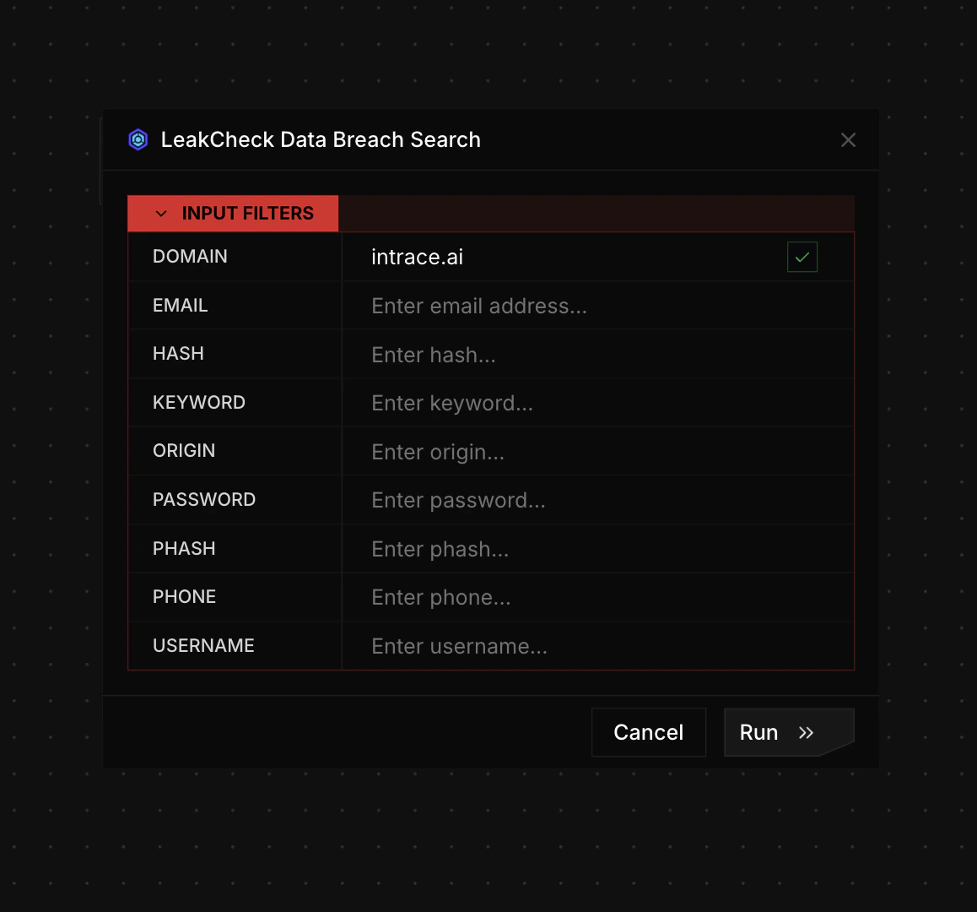
Task: Click the ORIGIN row label
Action: click(x=184, y=450)
